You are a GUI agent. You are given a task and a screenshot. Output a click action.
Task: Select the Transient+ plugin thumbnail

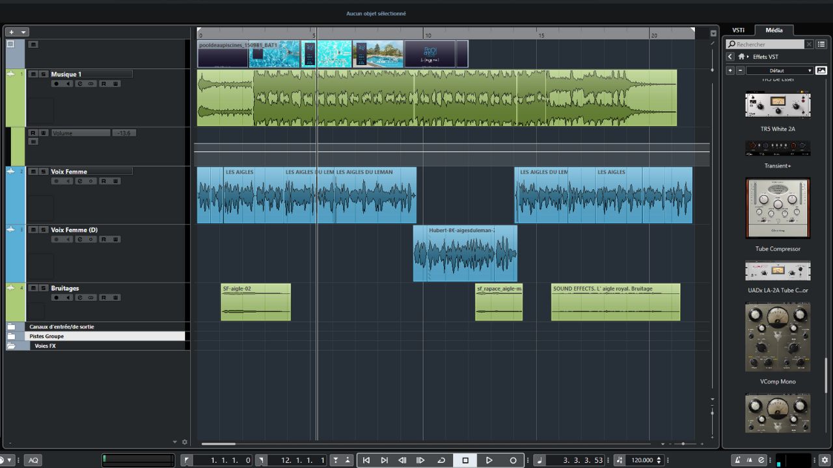778,148
